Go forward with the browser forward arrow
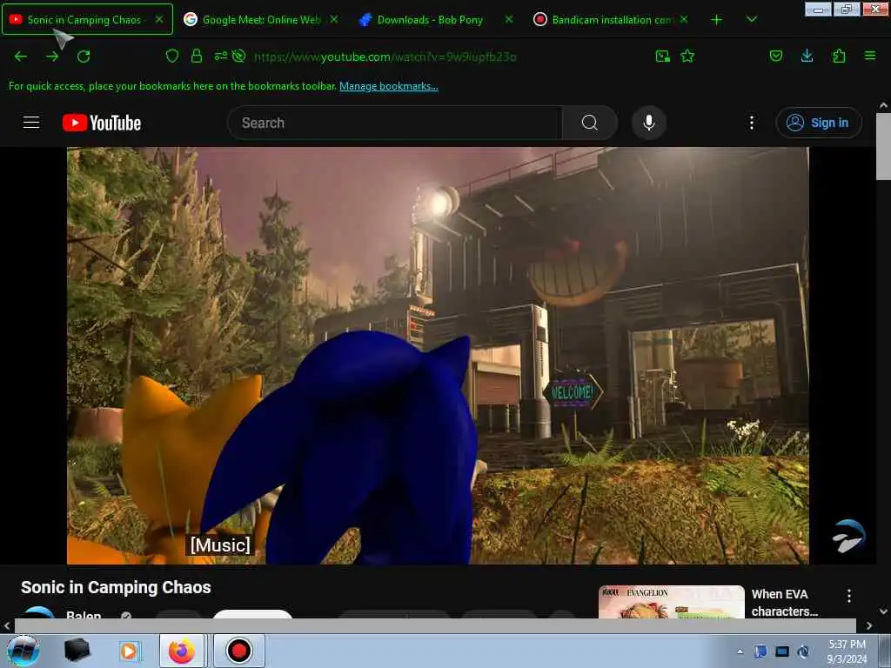 coord(52,57)
